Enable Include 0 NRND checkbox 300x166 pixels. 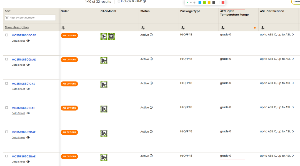click(x=119, y=1)
